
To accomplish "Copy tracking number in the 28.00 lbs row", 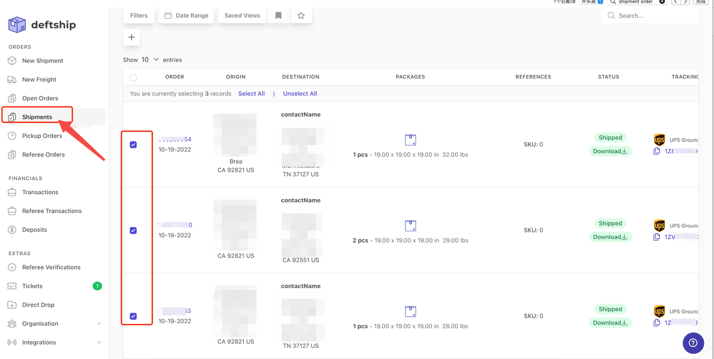I will point(657,323).
